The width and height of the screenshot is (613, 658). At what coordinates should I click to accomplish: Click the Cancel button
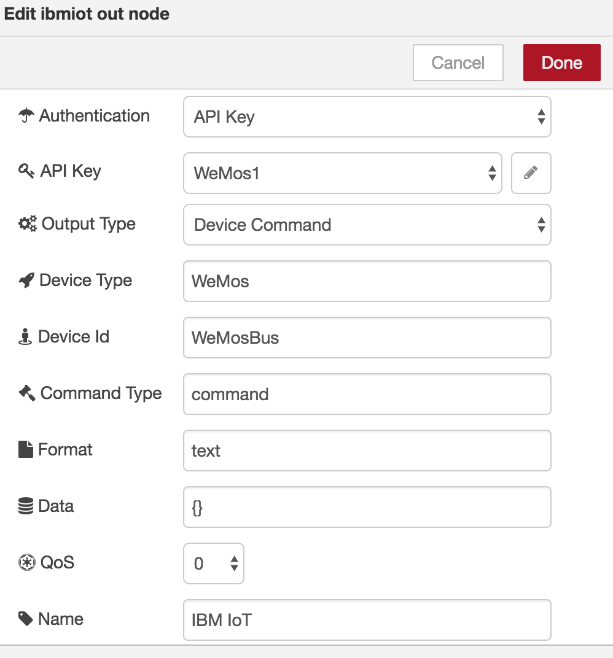pos(458,63)
